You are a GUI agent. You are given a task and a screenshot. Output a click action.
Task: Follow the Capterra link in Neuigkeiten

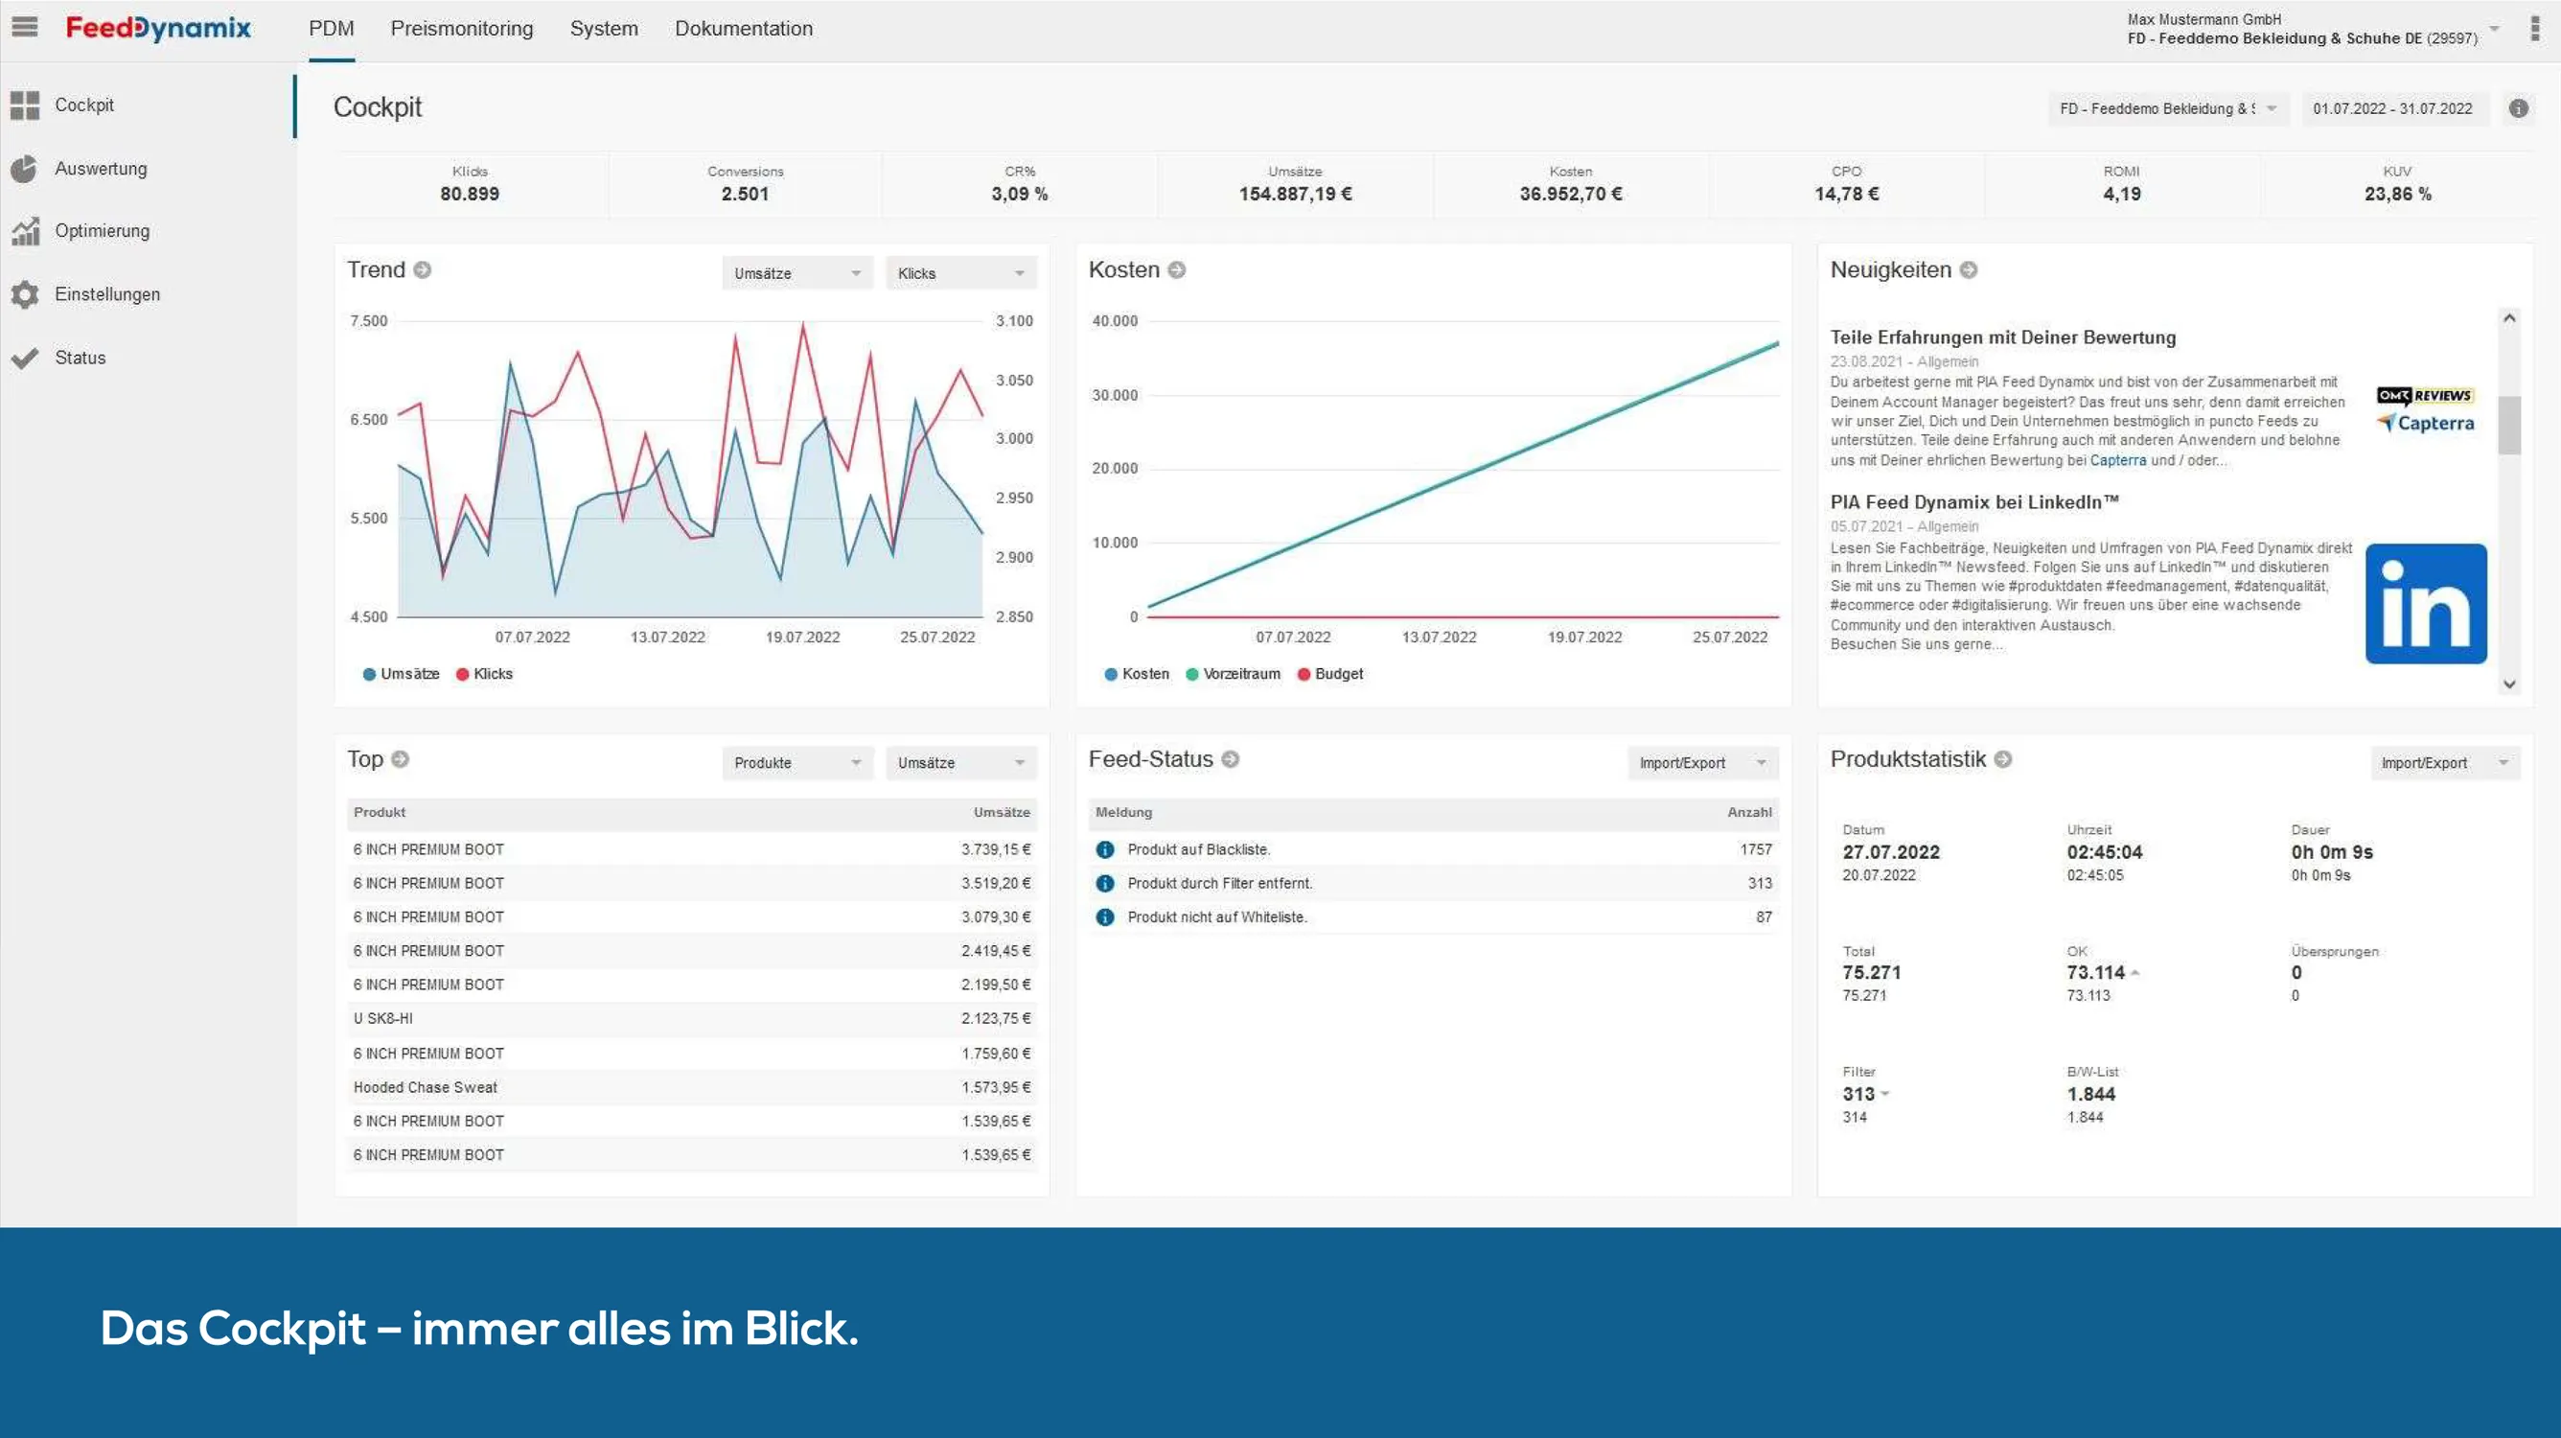point(2118,459)
